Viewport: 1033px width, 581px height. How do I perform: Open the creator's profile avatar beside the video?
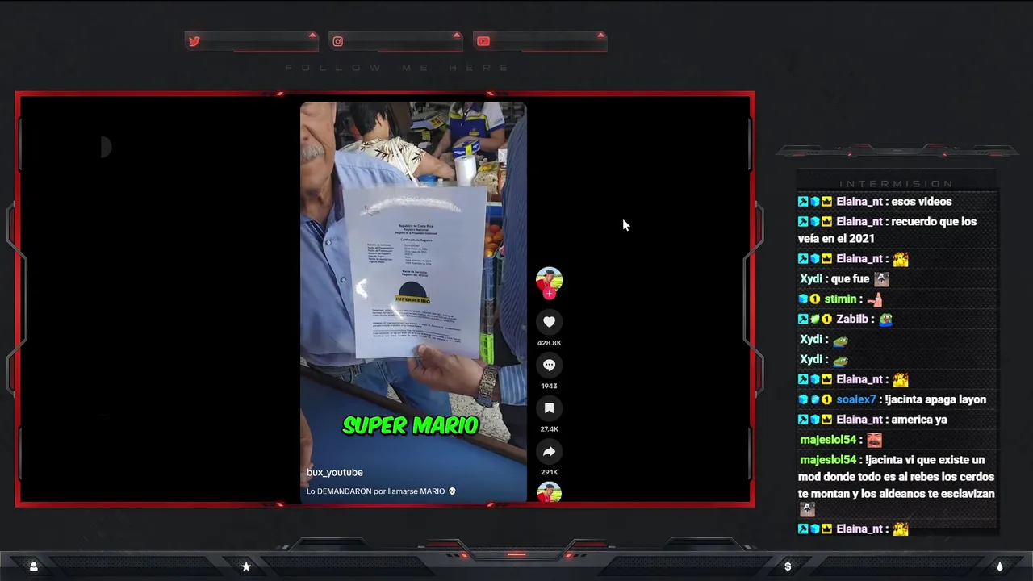point(549,280)
